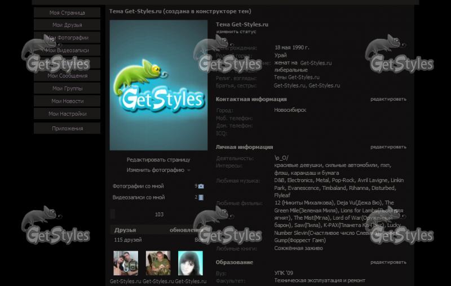The width and height of the screenshot is (451, 286).
Task: Open the third friend's avatar with teal background
Action: 191,263
